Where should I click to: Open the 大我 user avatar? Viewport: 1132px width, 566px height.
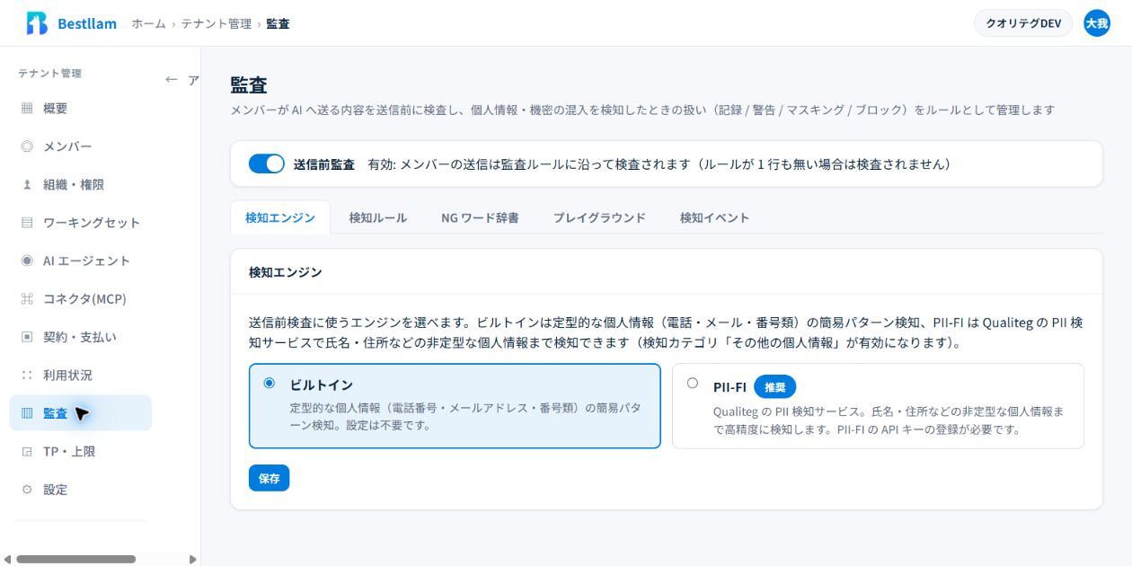[x=1097, y=23]
